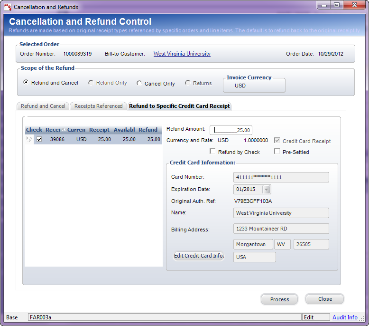Click the Availabl column header
The image size is (369, 326).
(124, 130)
